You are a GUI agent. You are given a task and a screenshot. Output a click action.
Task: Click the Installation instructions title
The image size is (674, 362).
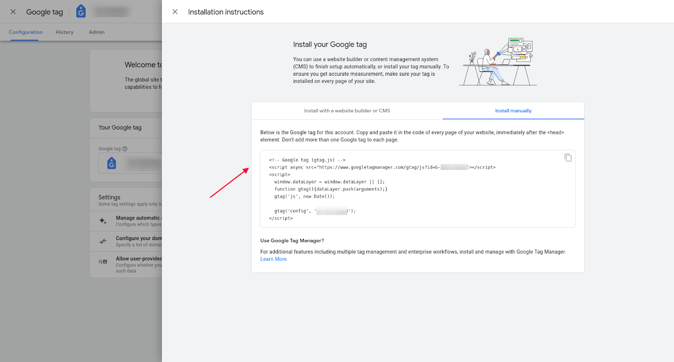tap(226, 12)
